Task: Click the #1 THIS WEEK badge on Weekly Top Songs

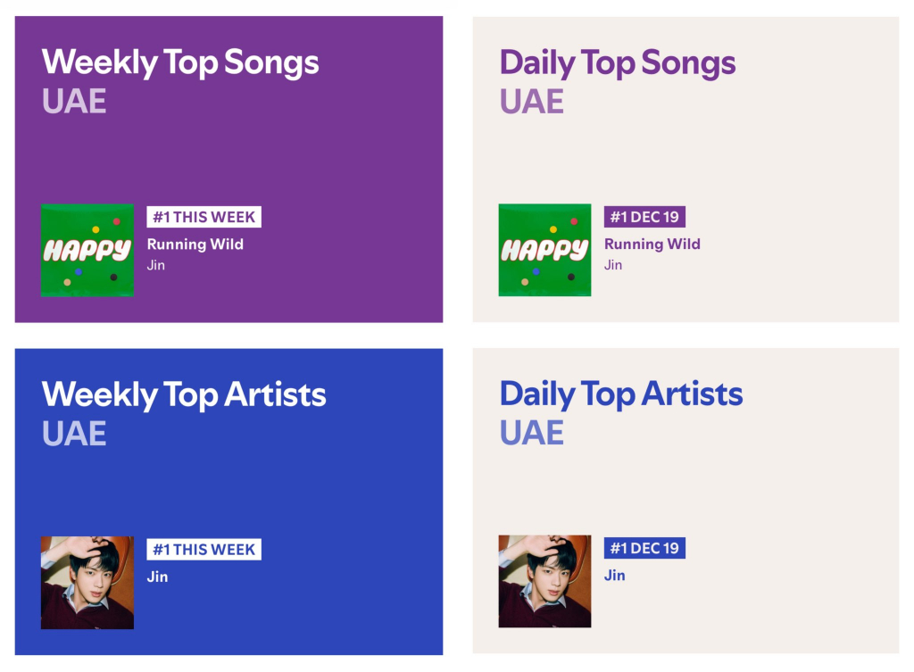Action: coord(204,217)
